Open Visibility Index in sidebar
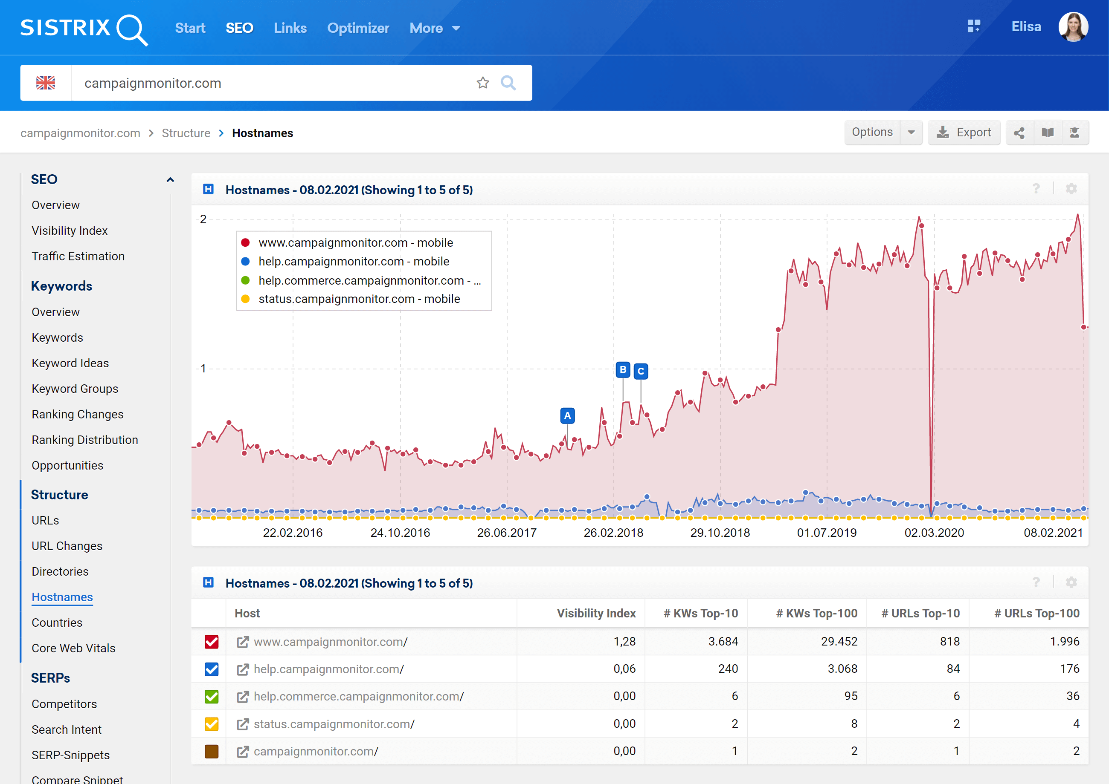The height and width of the screenshot is (784, 1109). click(70, 231)
